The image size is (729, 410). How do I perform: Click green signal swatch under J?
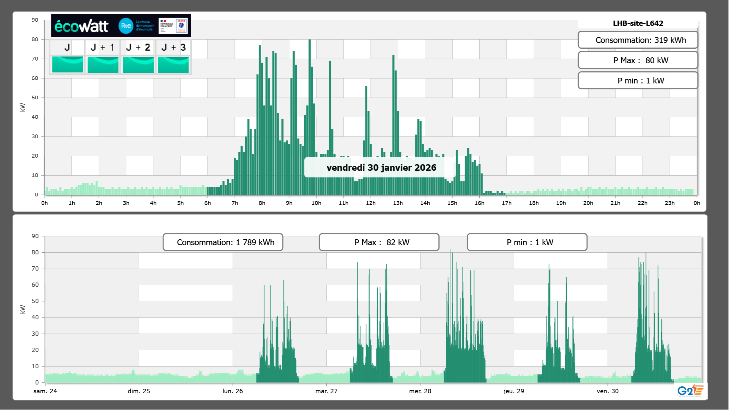pos(67,65)
